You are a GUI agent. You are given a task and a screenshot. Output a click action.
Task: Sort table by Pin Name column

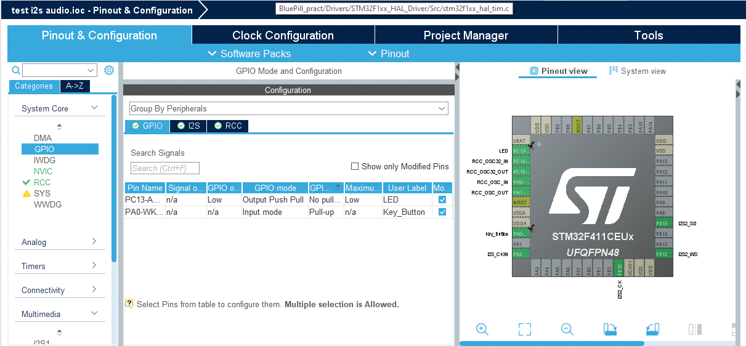pos(145,188)
